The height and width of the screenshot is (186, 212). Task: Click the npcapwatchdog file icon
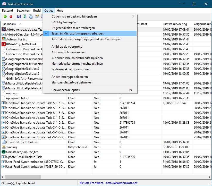4,98
